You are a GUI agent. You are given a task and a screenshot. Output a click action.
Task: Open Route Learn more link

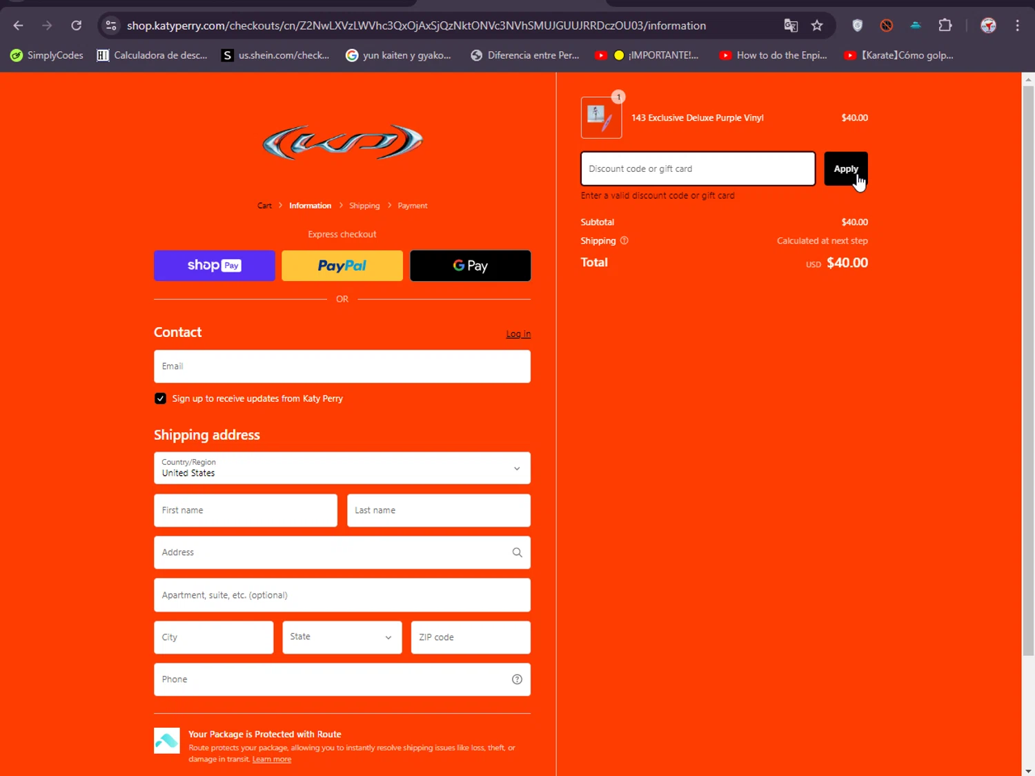(272, 759)
